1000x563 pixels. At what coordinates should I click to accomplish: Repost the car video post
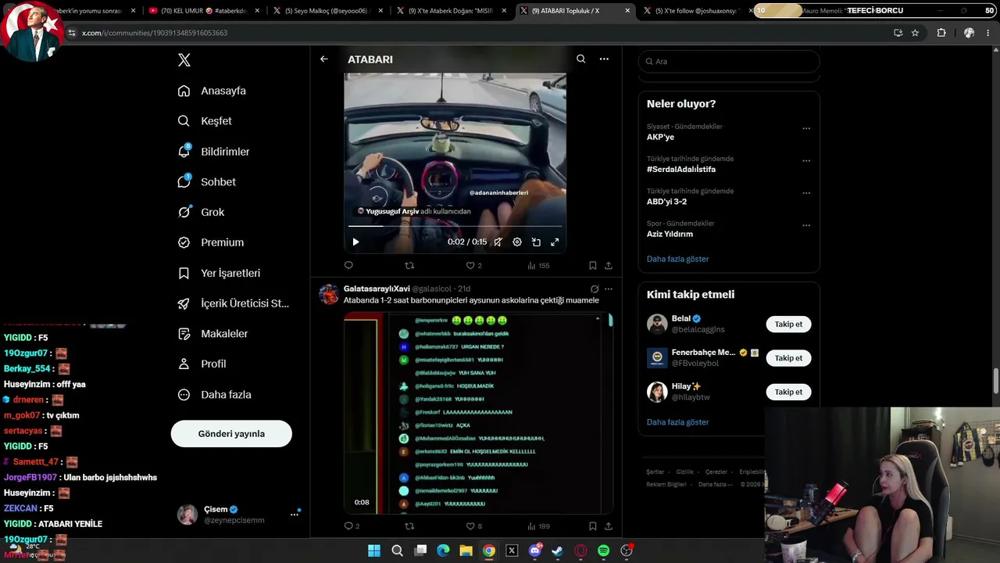click(409, 266)
